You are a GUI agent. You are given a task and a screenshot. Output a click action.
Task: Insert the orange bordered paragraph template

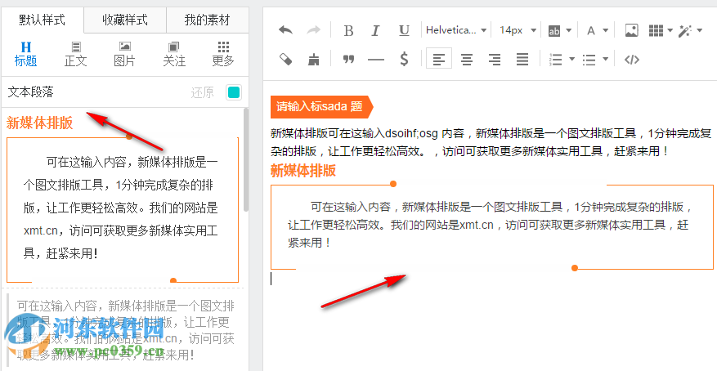pyautogui.click(x=123, y=209)
